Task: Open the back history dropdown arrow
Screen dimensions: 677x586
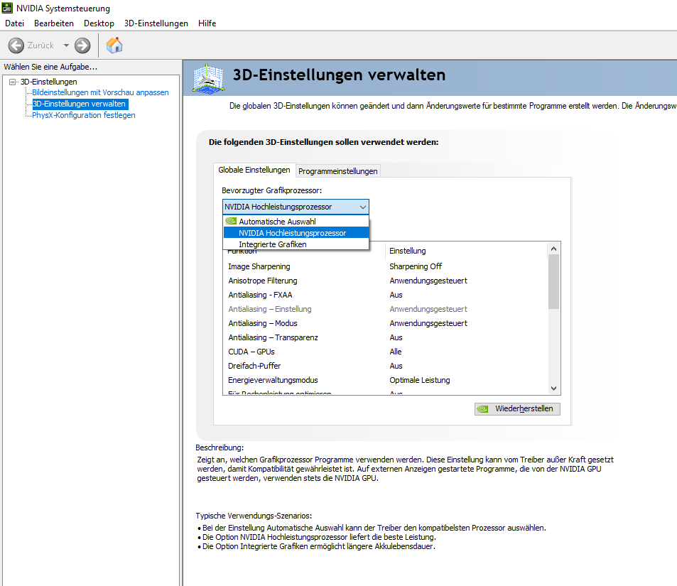Action: point(66,45)
